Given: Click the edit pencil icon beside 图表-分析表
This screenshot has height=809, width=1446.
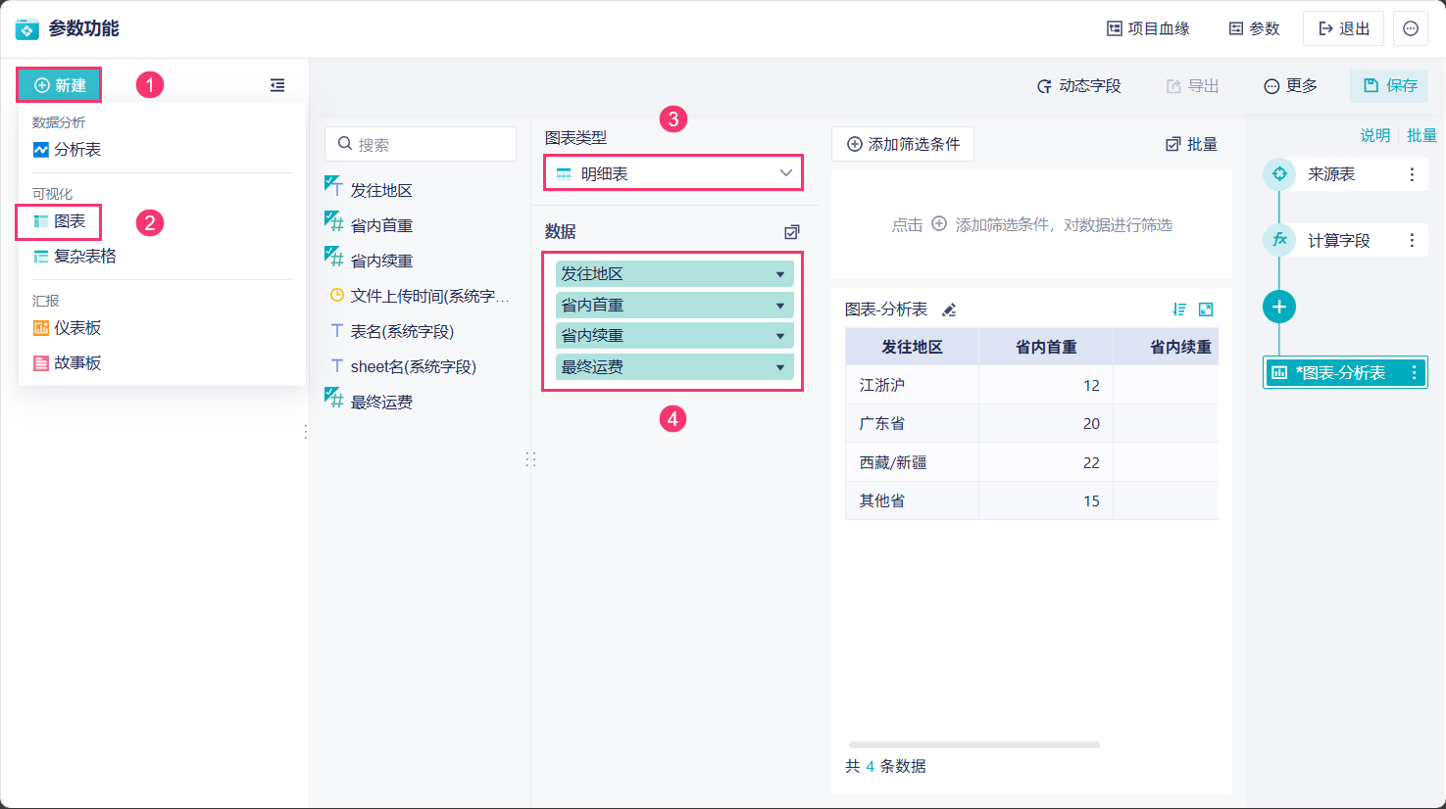Looking at the screenshot, I should tap(949, 310).
